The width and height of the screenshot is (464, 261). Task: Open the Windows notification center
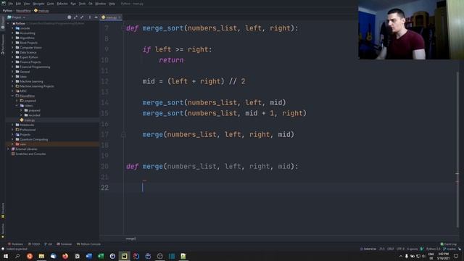pyautogui.click(x=456, y=256)
